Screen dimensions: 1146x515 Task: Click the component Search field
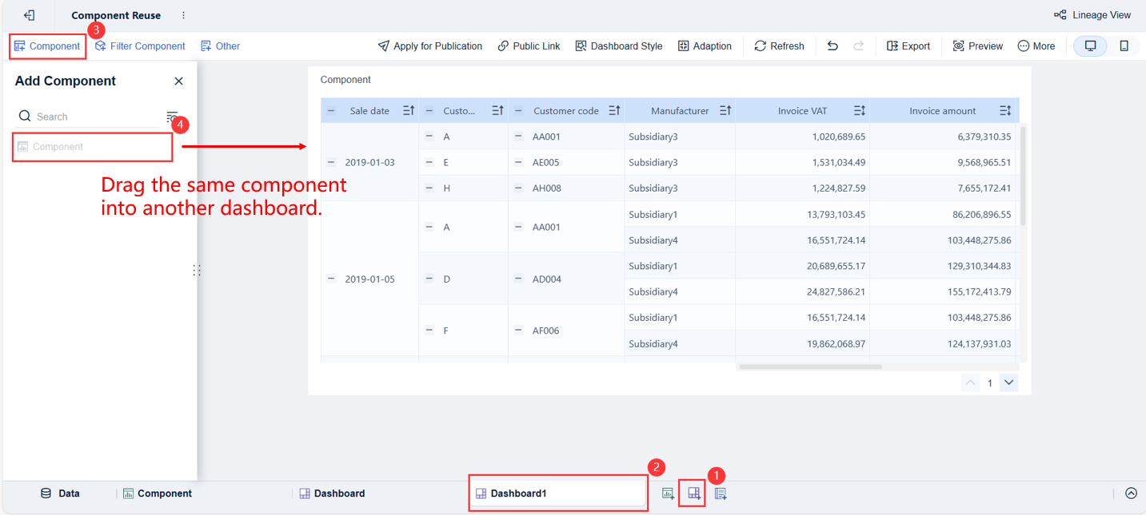point(90,117)
